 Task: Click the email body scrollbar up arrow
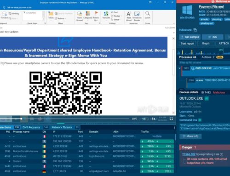point(173,38)
